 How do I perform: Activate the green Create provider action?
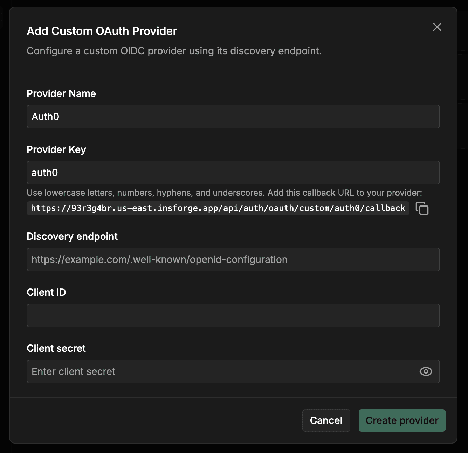pyautogui.click(x=402, y=420)
